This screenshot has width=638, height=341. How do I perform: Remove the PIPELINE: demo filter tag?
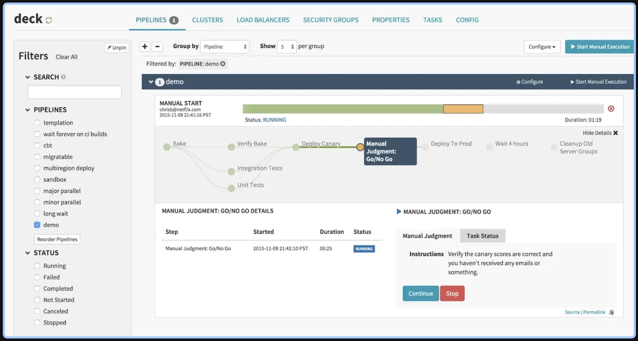223,64
